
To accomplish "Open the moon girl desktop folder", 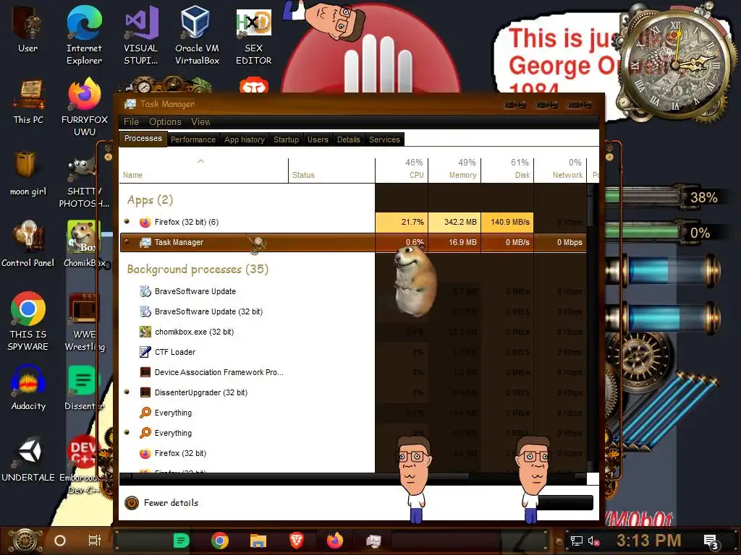I will point(28,173).
